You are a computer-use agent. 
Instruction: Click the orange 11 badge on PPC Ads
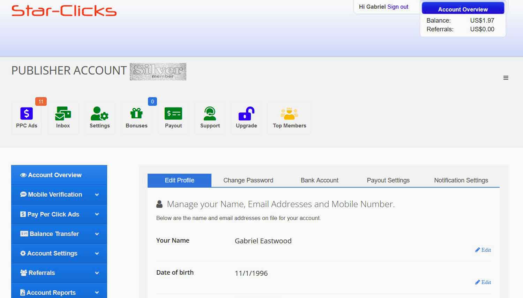[x=41, y=102]
